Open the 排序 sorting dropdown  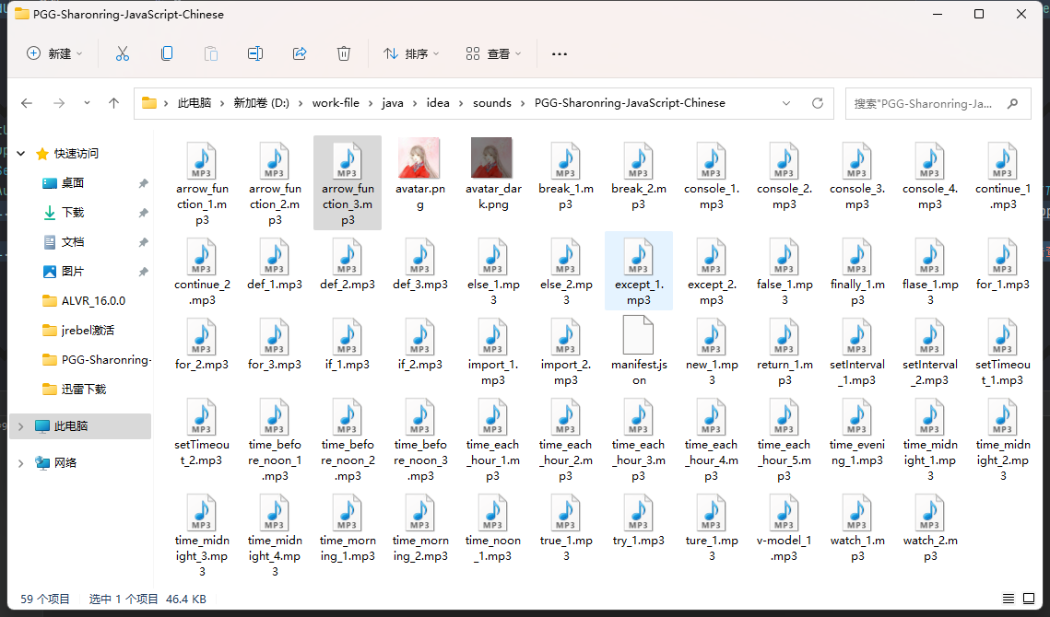point(410,53)
